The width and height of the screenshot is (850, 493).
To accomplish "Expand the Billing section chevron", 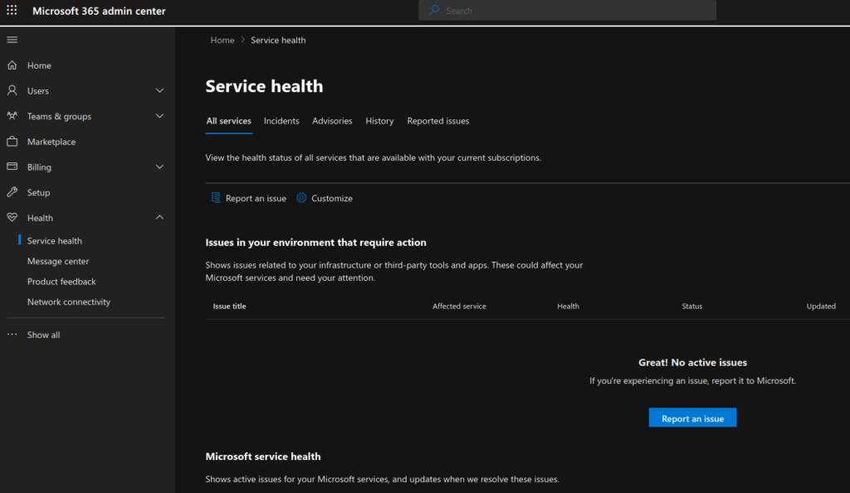I will 159,167.
